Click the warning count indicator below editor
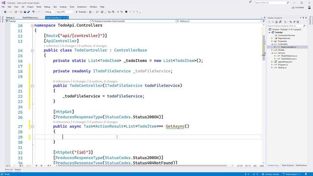This screenshot has width=313, height=176. tap(29, 166)
